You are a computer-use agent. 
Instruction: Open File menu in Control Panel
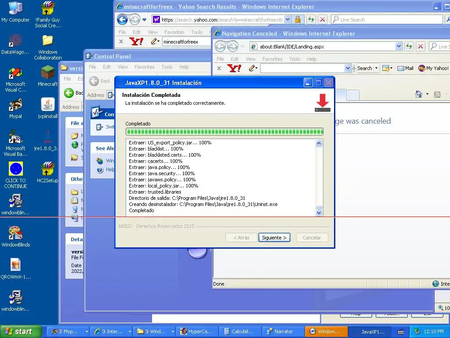92,67
